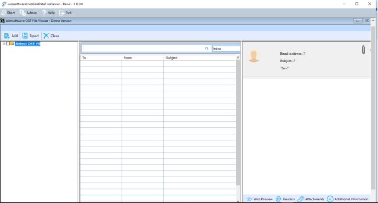Screen dimensions: 378x203
Task: Restore the inner OST File Viewer window
Action: (x=367, y=21)
